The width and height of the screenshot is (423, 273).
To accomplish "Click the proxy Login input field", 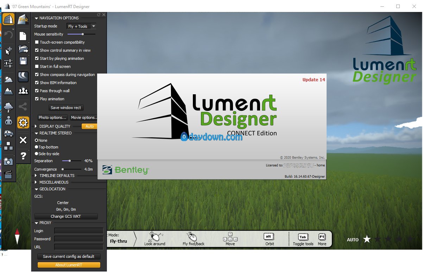I will pyautogui.click(x=78, y=231).
